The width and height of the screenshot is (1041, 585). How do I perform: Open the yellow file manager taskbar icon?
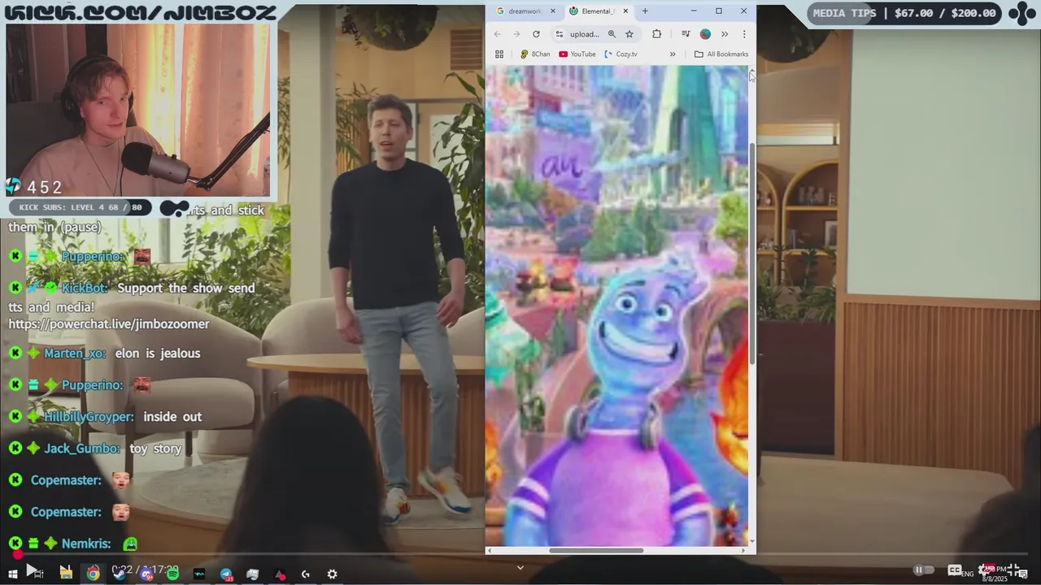66,574
